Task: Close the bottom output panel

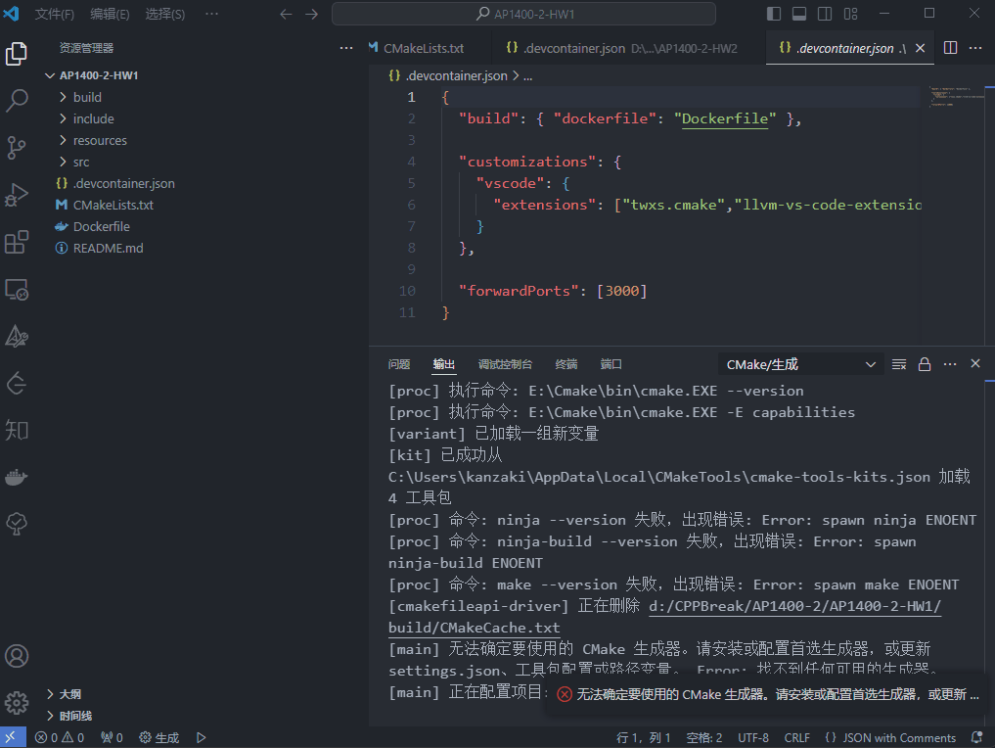Action: (x=975, y=364)
